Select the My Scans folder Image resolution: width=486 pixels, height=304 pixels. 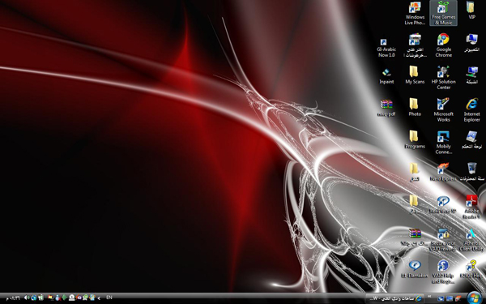[x=415, y=75]
